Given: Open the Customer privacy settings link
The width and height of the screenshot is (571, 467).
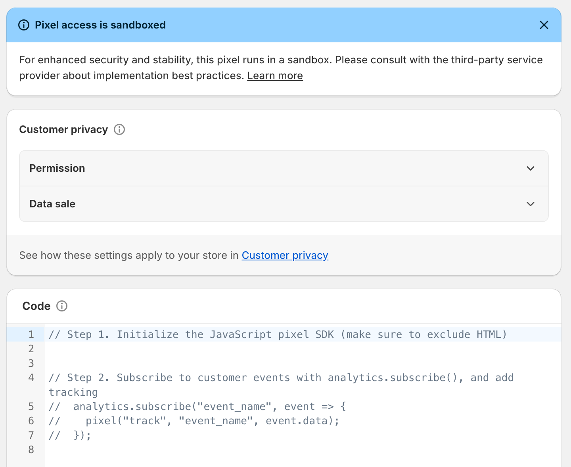Looking at the screenshot, I should click(285, 255).
